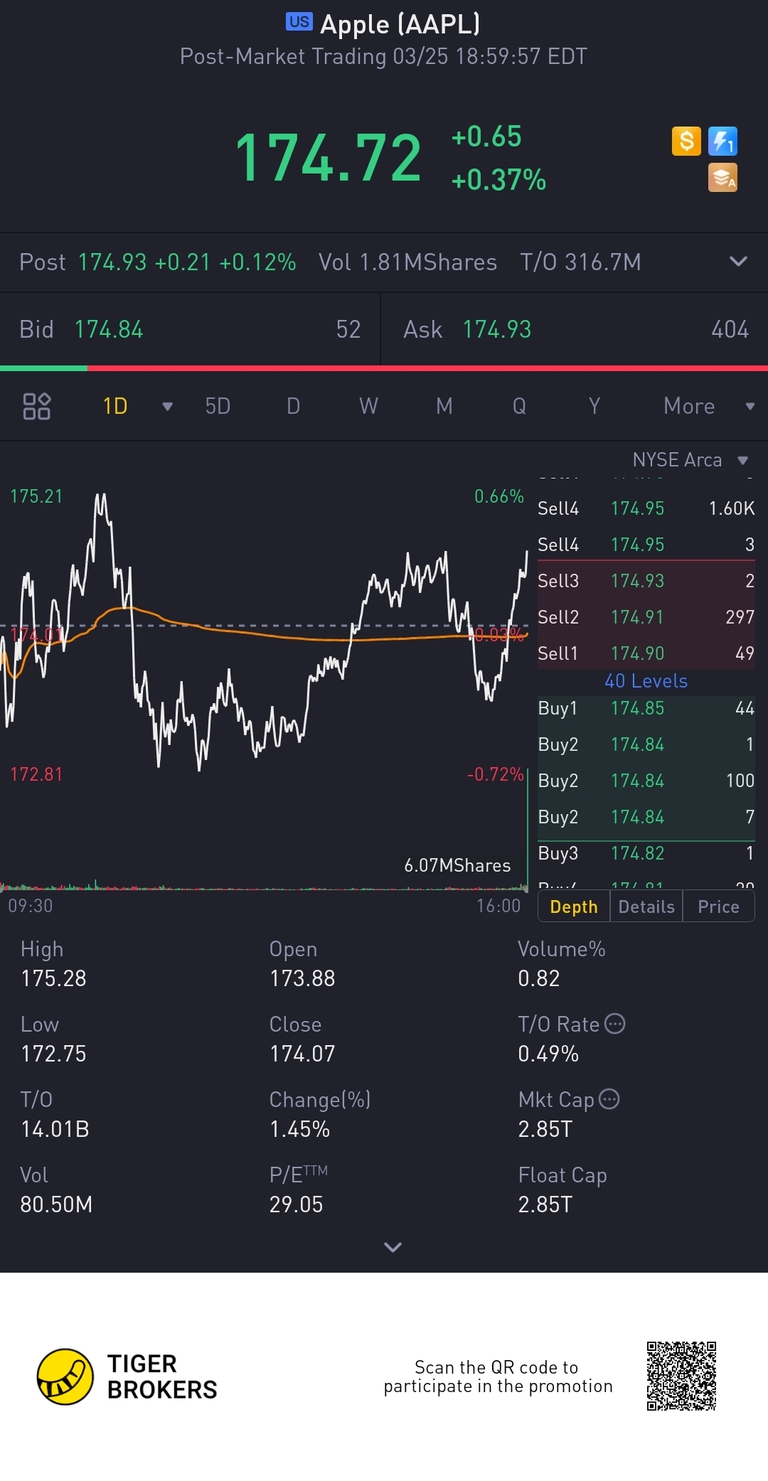Image resolution: width=768 pixels, height=1481 pixels.
Task: Tap the Float Cap 2.85T value
Action: 545,1204
